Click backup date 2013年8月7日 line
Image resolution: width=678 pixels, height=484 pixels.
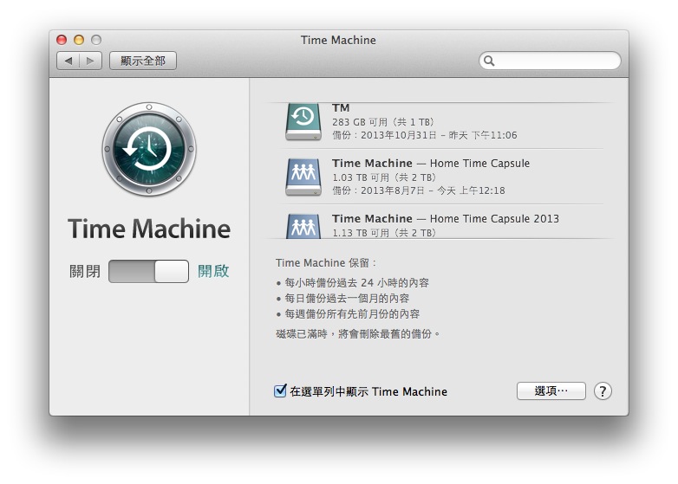click(x=419, y=190)
